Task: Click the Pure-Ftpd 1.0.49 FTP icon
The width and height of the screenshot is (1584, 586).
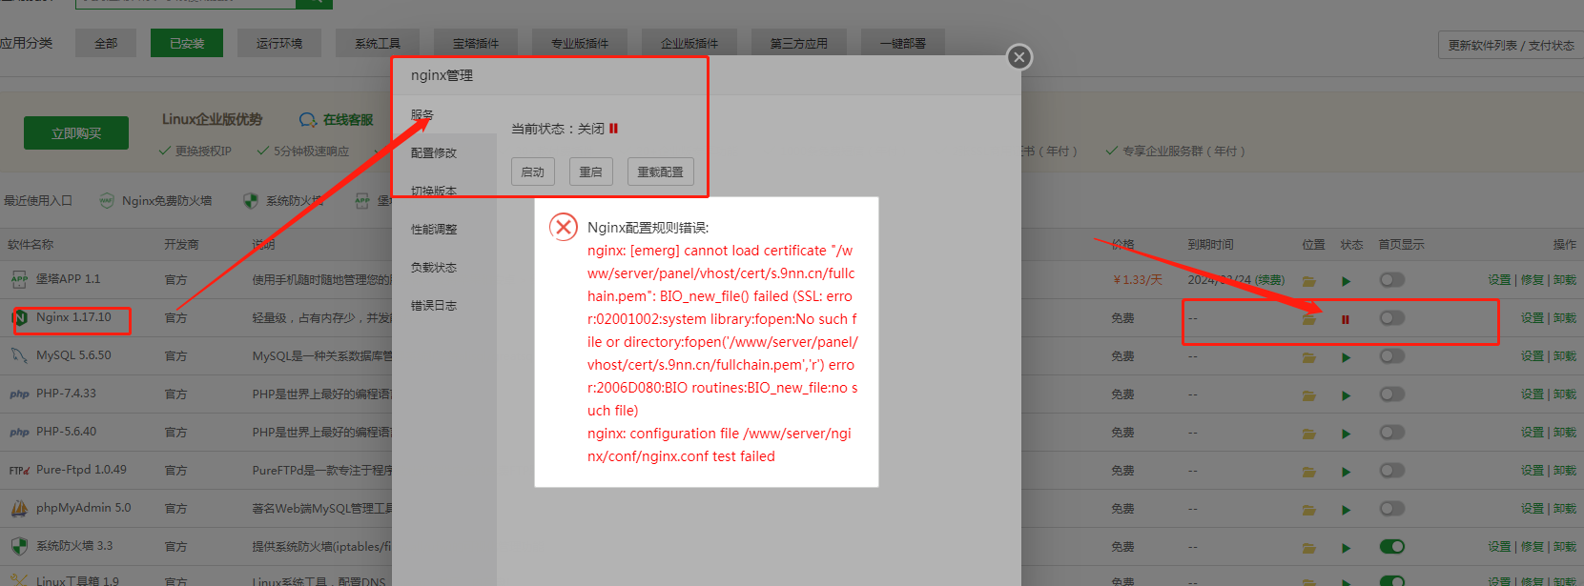Action: point(19,470)
